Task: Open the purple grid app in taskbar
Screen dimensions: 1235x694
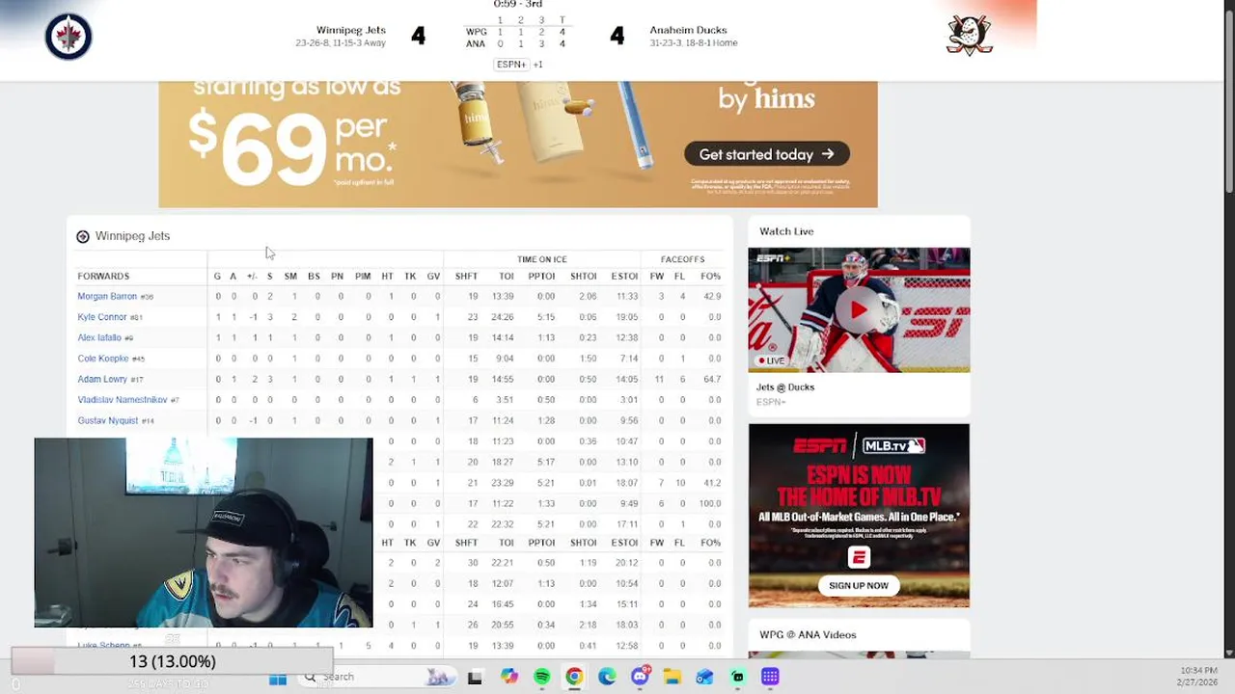Action: pyautogui.click(x=770, y=678)
